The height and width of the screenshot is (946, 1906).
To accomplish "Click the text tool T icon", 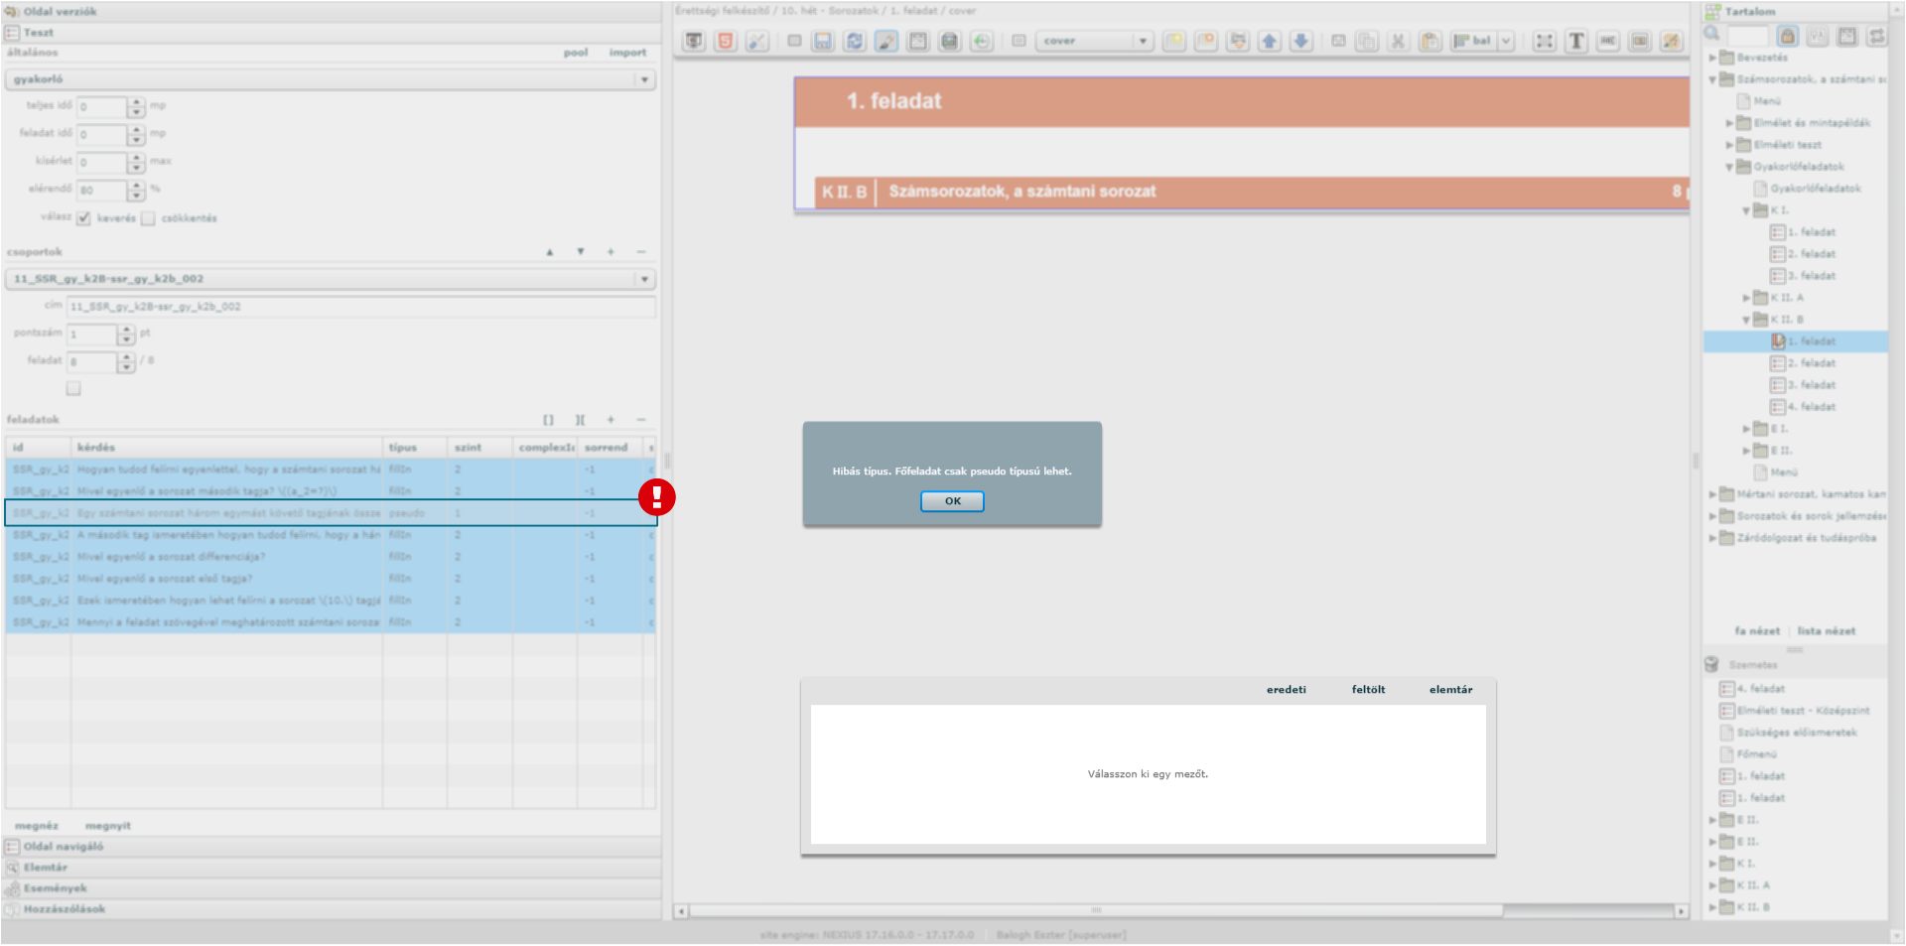I will (x=1575, y=41).
